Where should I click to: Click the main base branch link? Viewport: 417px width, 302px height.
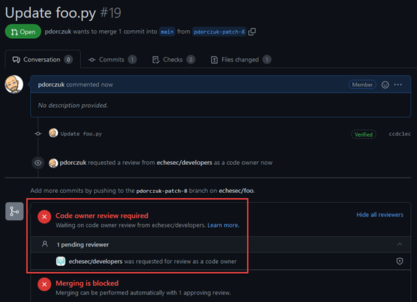(x=166, y=31)
